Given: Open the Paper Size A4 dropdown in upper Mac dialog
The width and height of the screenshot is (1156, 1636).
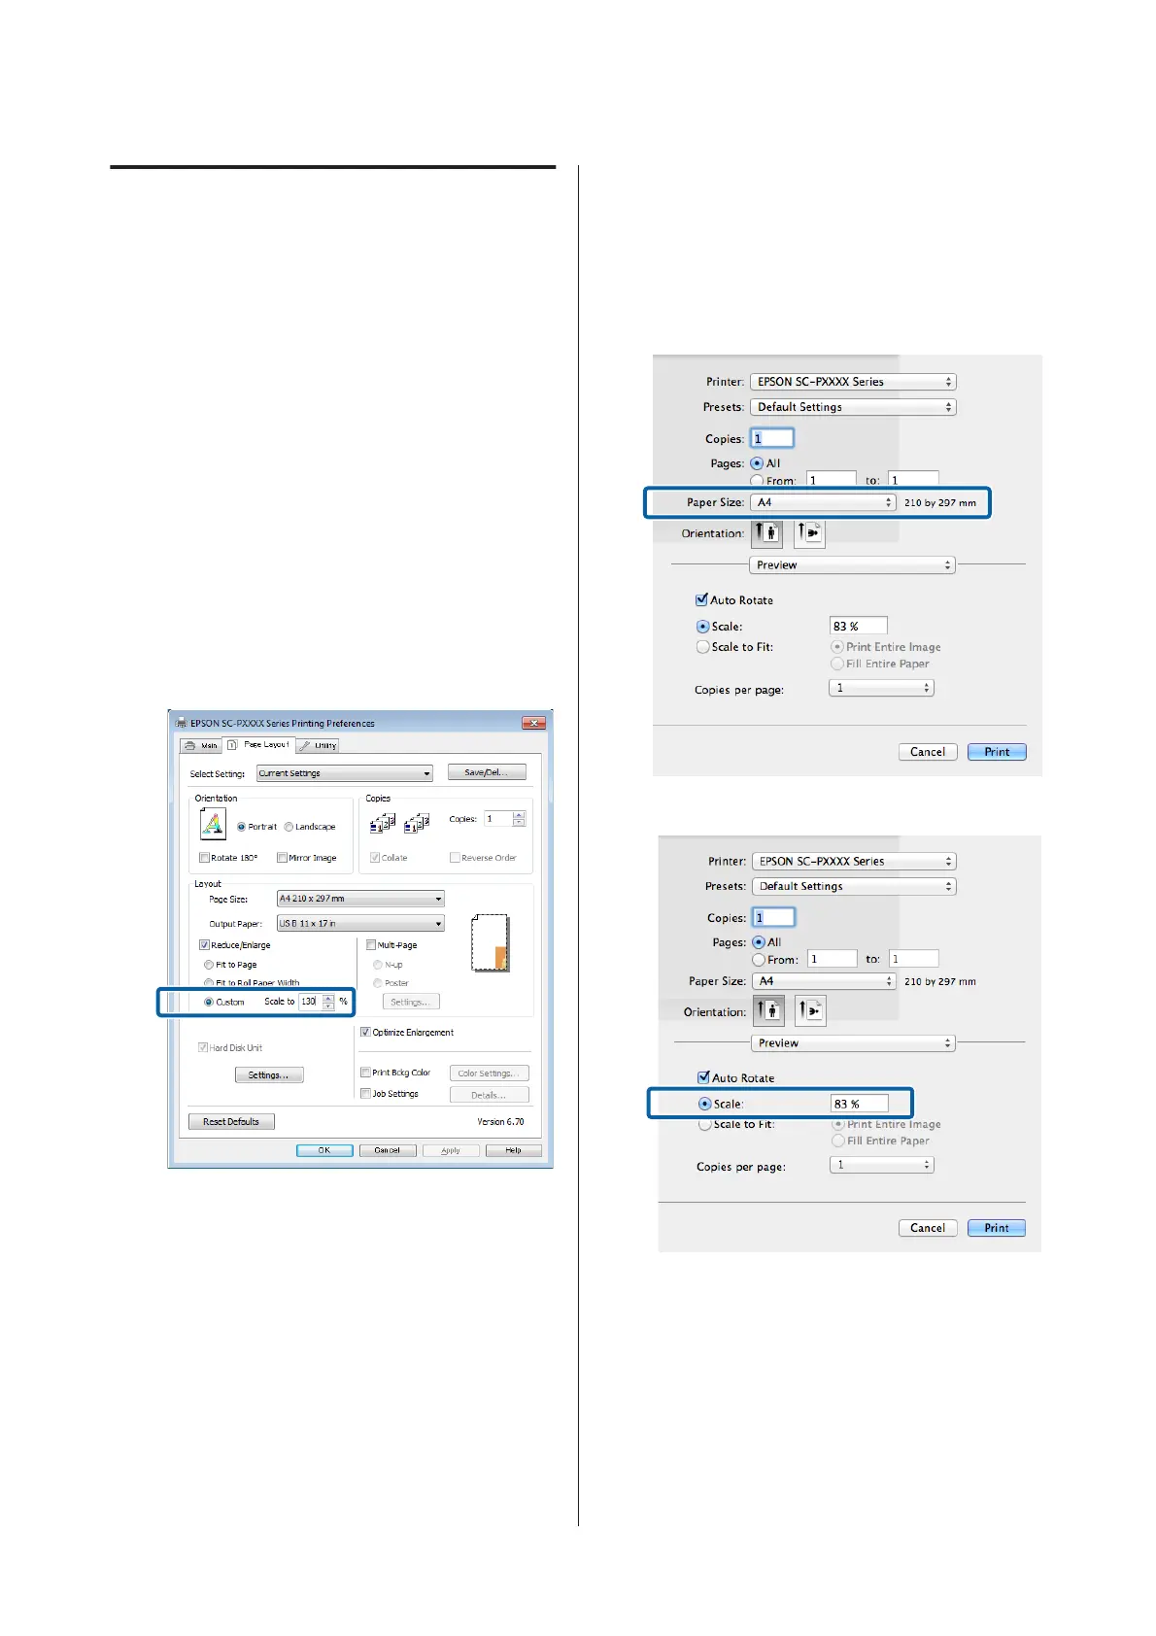Looking at the screenshot, I should (x=823, y=502).
